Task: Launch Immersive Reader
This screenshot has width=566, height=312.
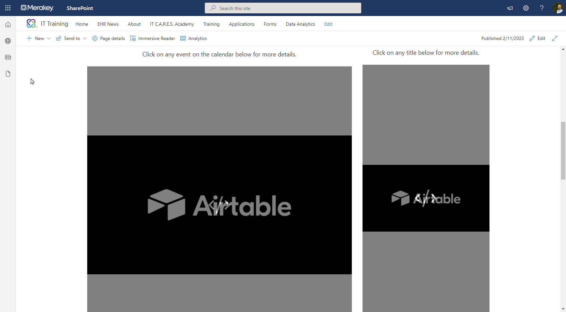Action: tap(153, 38)
